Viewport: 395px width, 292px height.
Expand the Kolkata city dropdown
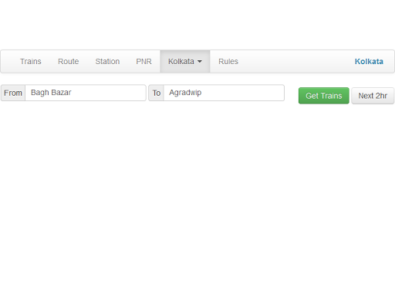[x=185, y=62]
